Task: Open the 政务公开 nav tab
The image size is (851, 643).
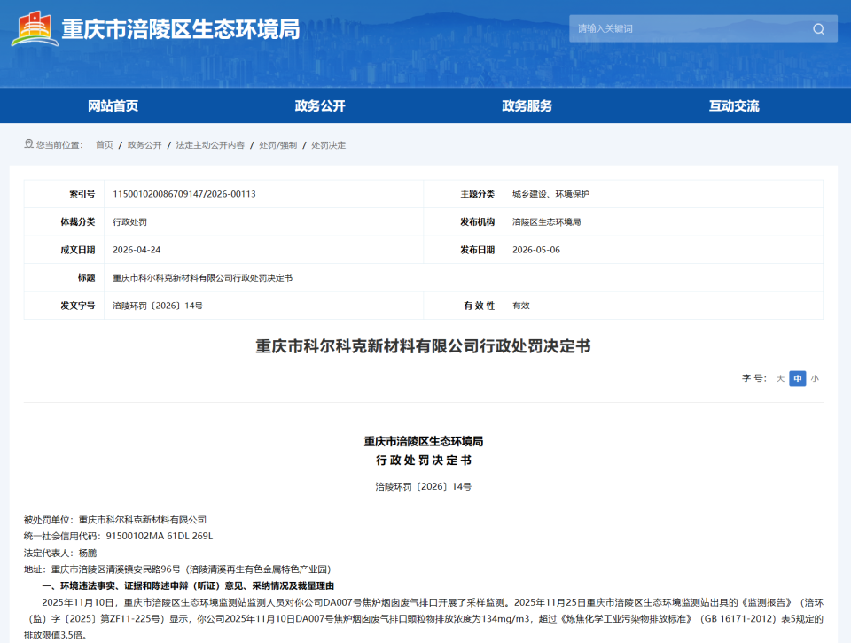Action: click(x=320, y=105)
